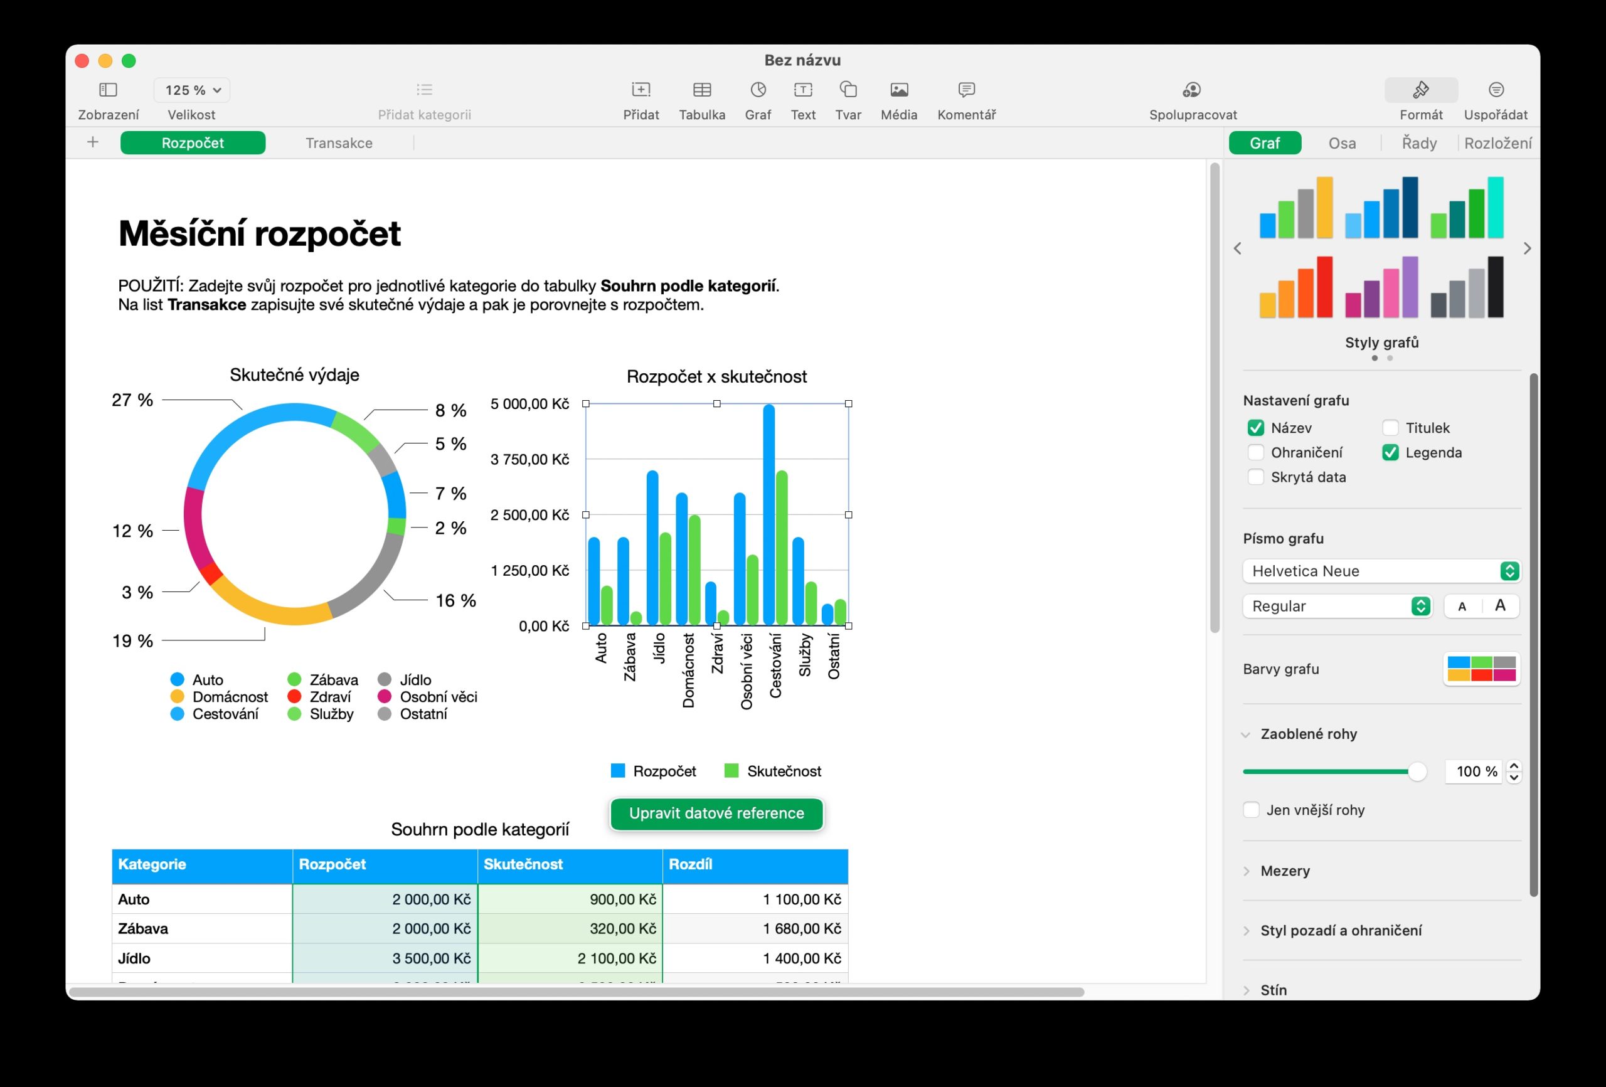The width and height of the screenshot is (1606, 1087).
Task: Uncheck the Legenda checkbox
Action: point(1390,453)
